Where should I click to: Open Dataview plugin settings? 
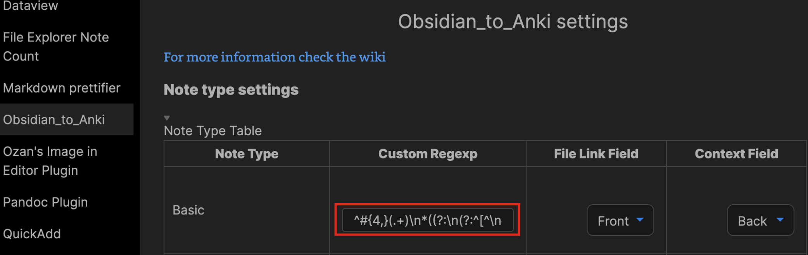point(30,6)
